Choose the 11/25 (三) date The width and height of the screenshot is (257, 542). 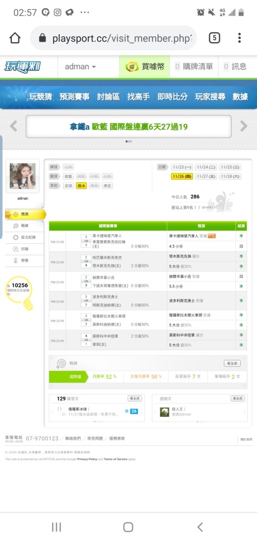[230, 167]
